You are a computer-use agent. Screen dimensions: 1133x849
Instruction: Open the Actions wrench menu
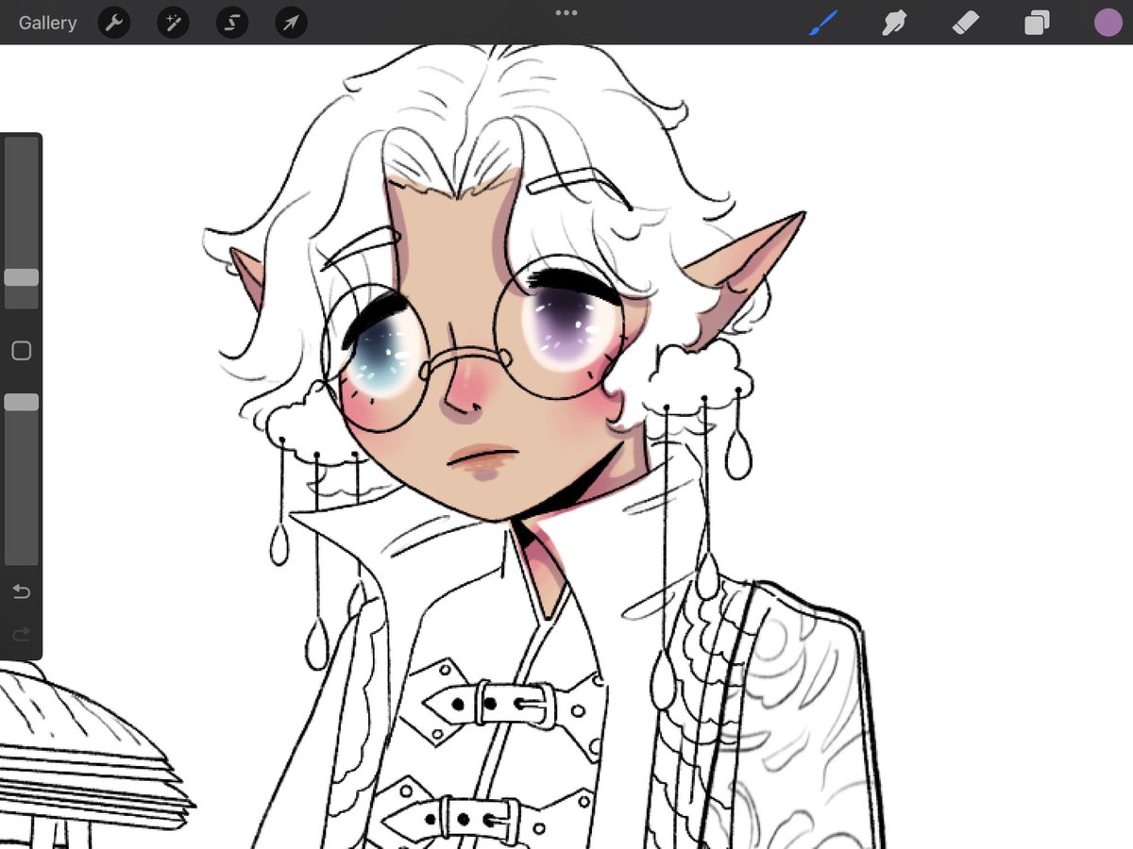click(x=114, y=23)
